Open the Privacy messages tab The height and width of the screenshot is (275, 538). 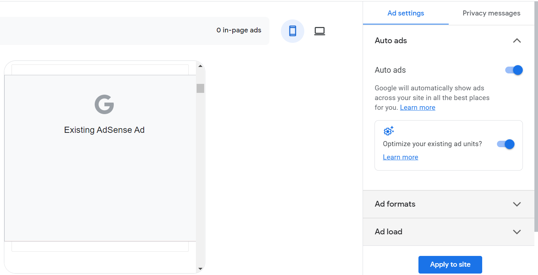click(491, 13)
